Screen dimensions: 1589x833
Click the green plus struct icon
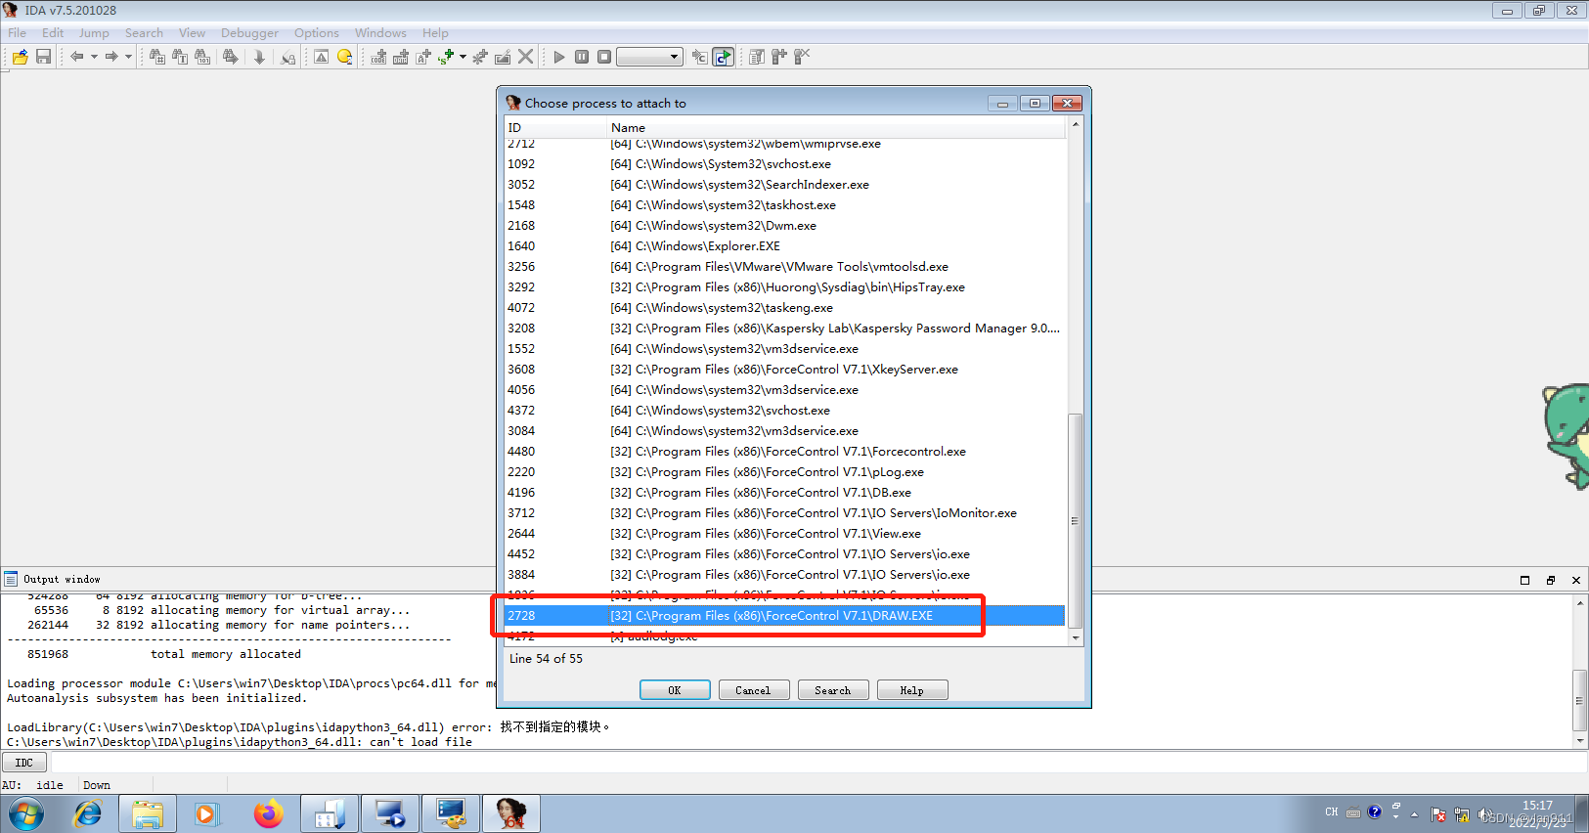pos(446,57)
